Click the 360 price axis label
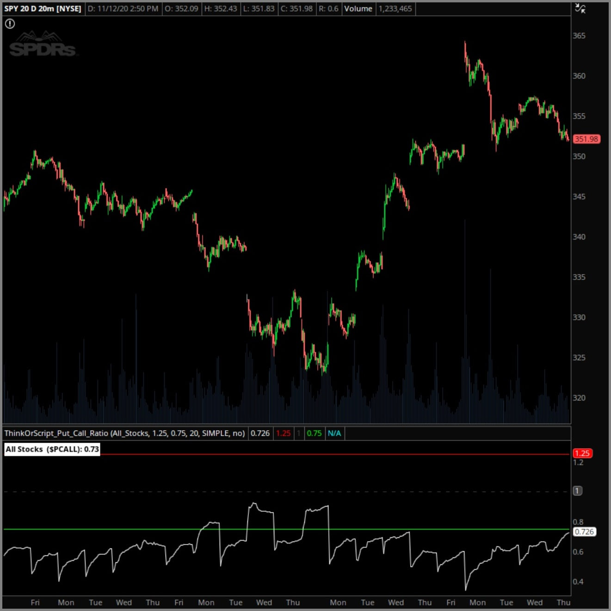 click(579, 76)
